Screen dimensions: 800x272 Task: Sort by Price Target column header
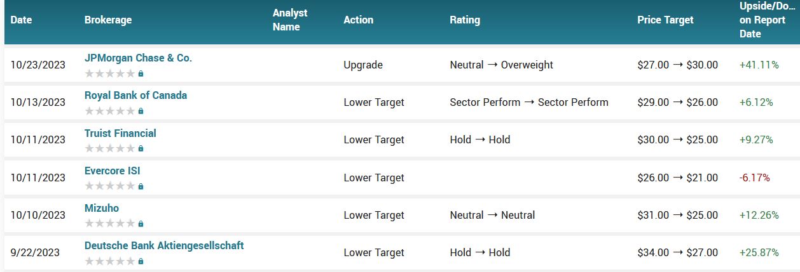[x=666, y=20]
